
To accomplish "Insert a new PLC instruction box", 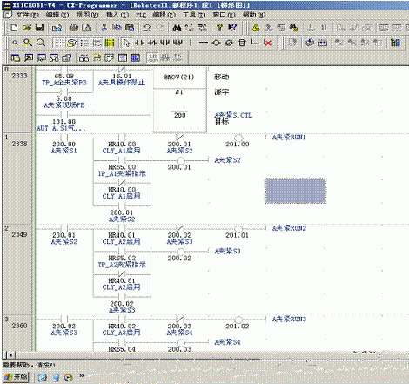I will (242, 43).
